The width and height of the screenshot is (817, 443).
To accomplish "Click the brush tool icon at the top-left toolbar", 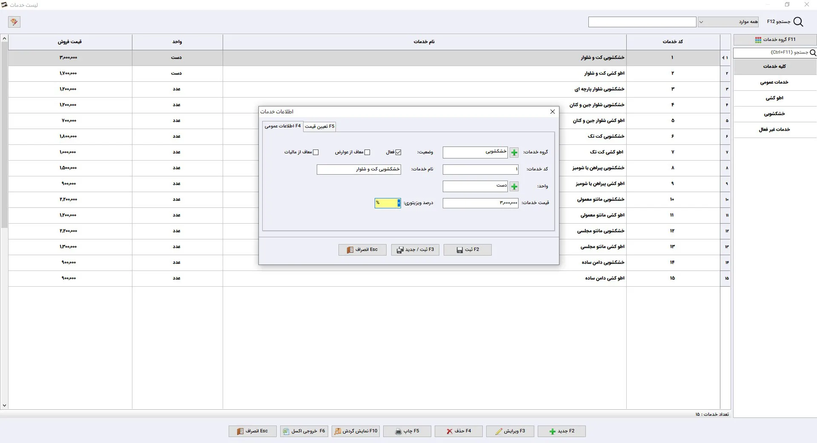I will click(14, 22).
